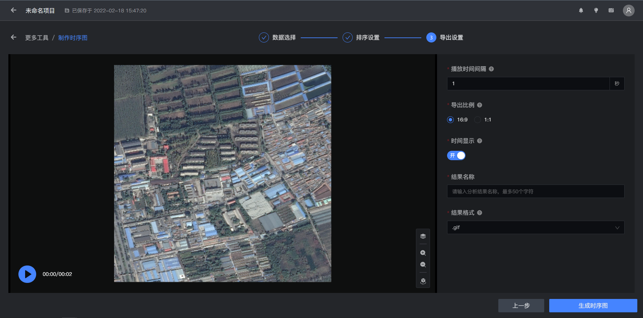The height and width of the screenshot is (318, 643).
Task: Click help icon next to 播放时间间隔
Action: [491, 69]
